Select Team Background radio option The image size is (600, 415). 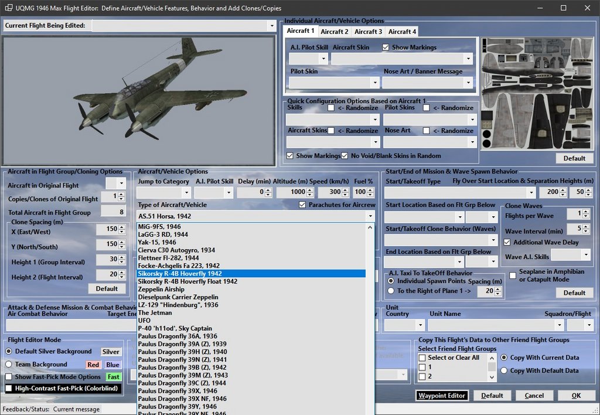click(x=9, y=364)
